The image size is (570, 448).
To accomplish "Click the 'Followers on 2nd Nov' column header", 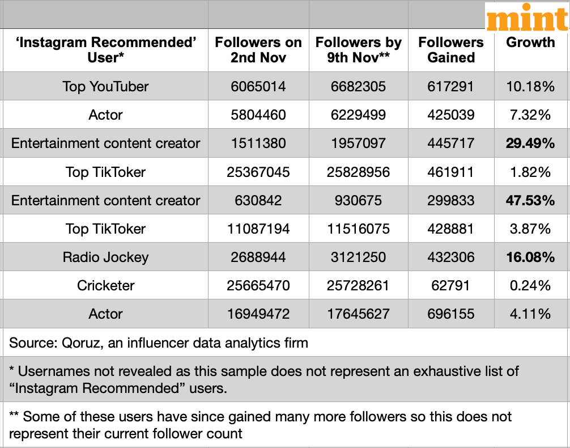I will point(258,50).
